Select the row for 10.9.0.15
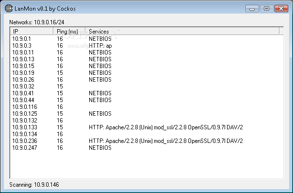293x193 pixels. (x=146, y=66)
